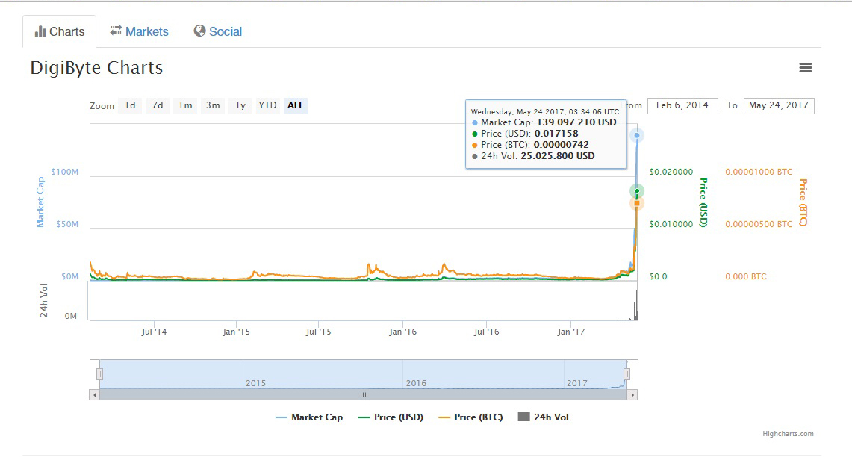Screen dimensions: 852x457
Task: Click the 2017 label in navigator
Action: point(577,383)
